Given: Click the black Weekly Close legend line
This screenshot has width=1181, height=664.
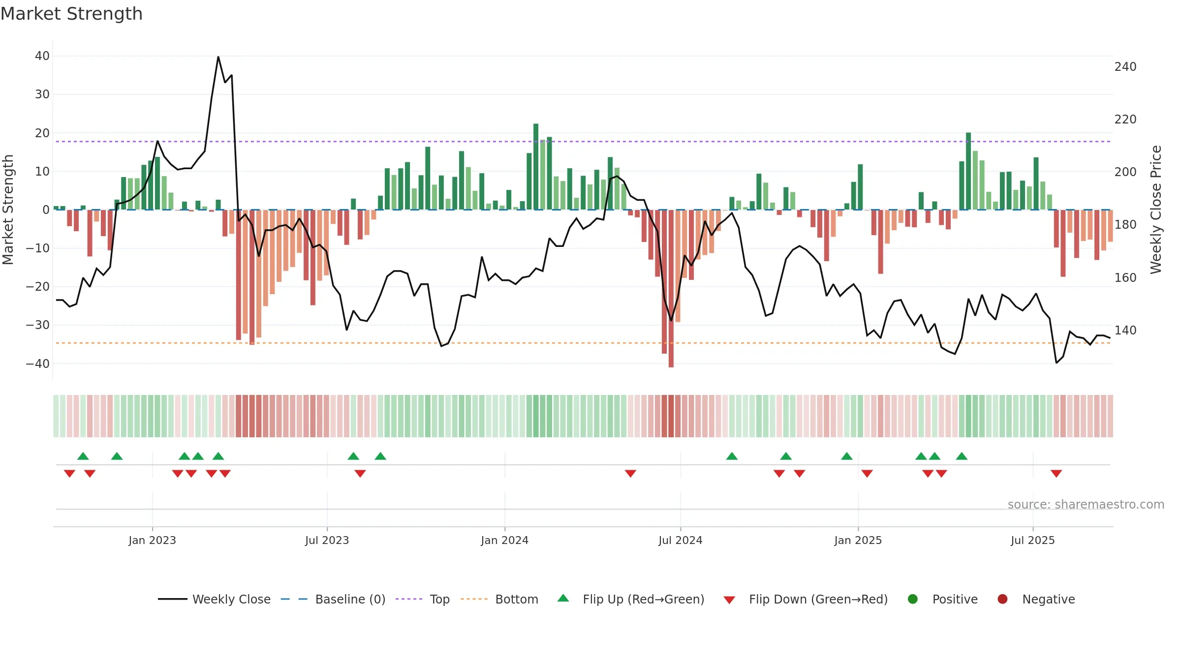Looking at the screenshot, I should [172, 599].
